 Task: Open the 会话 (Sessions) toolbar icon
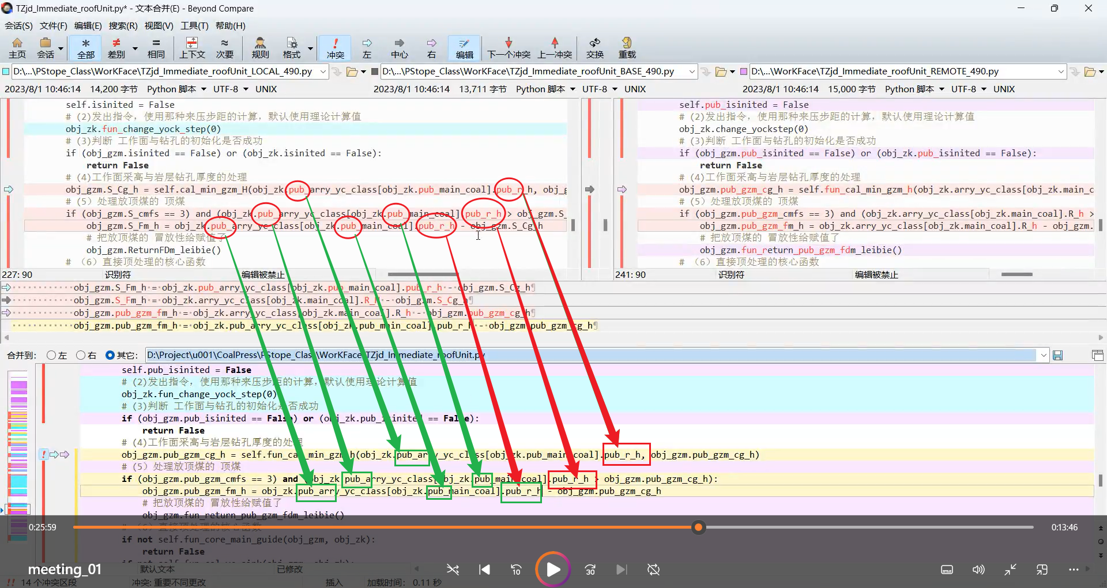point(46,48)
